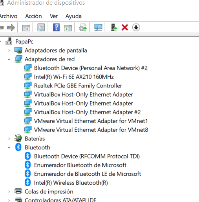Click the PapaPc computer icon
Screen dimensions: 199x202
(x=9, y=42)
